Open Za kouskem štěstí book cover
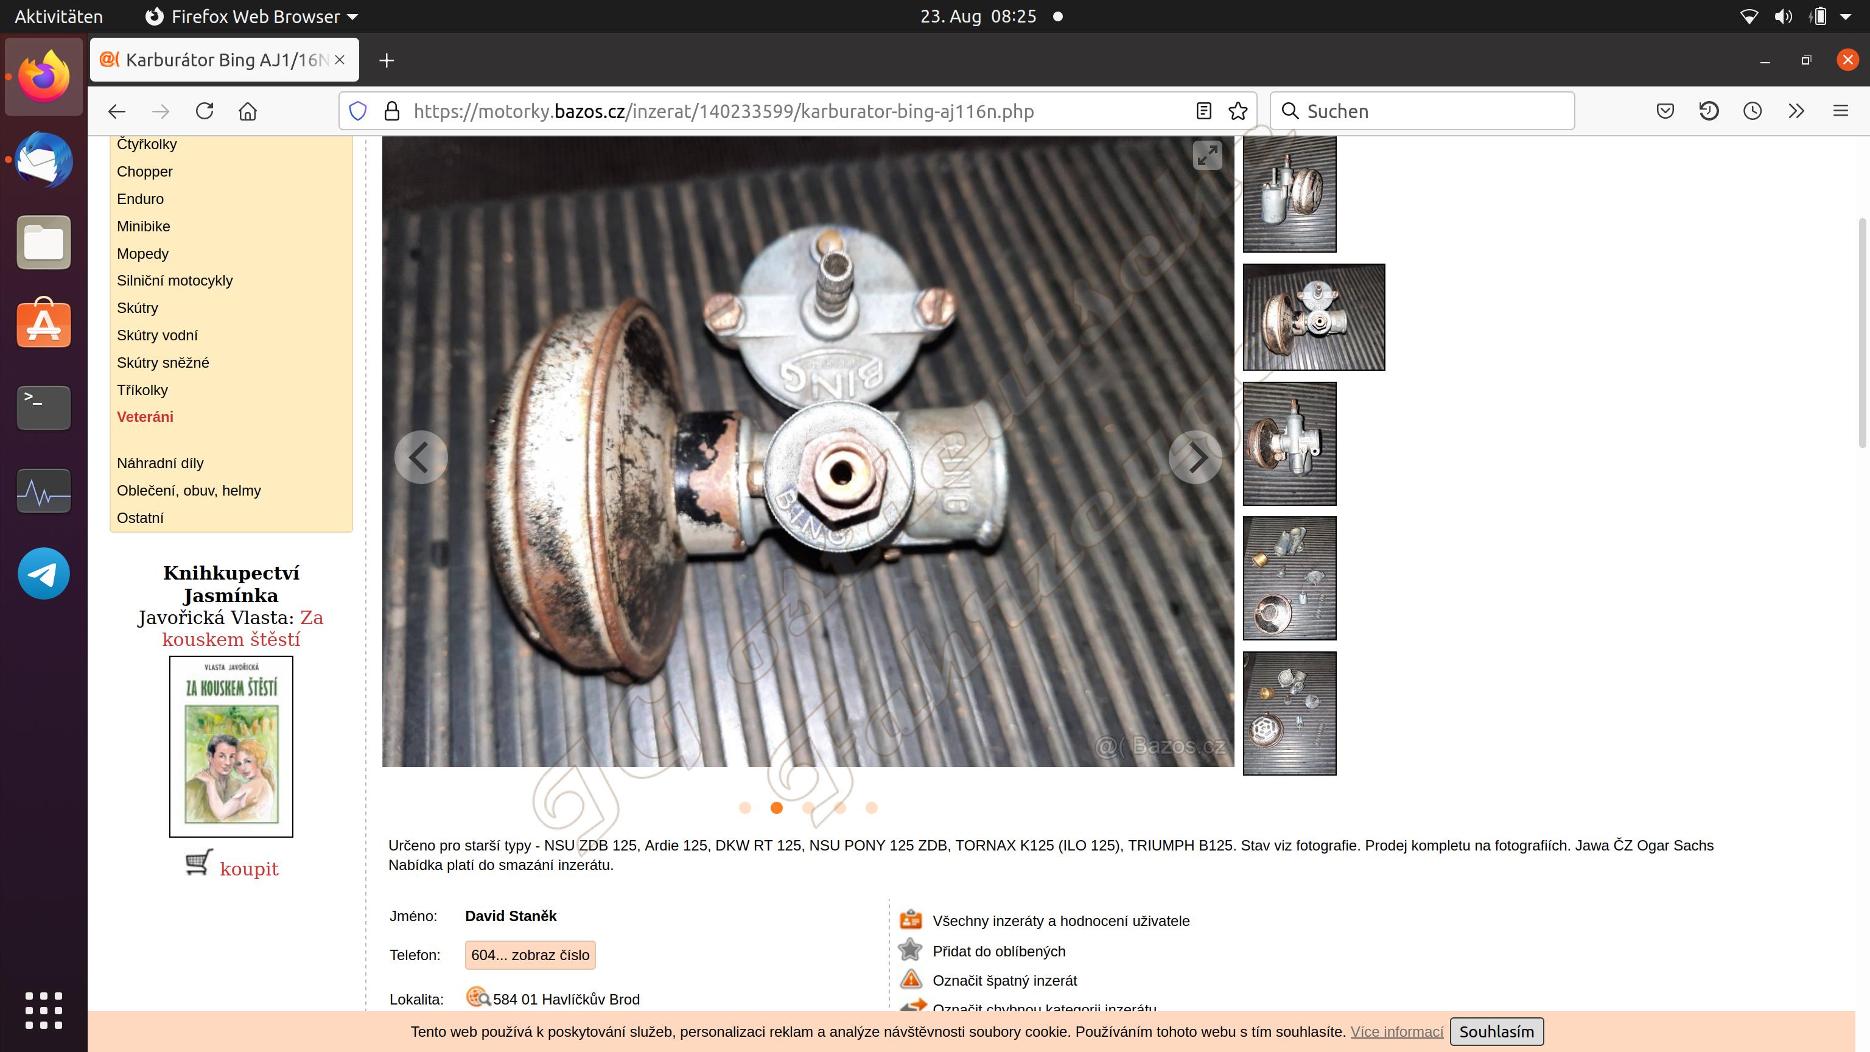 [231, 746]
